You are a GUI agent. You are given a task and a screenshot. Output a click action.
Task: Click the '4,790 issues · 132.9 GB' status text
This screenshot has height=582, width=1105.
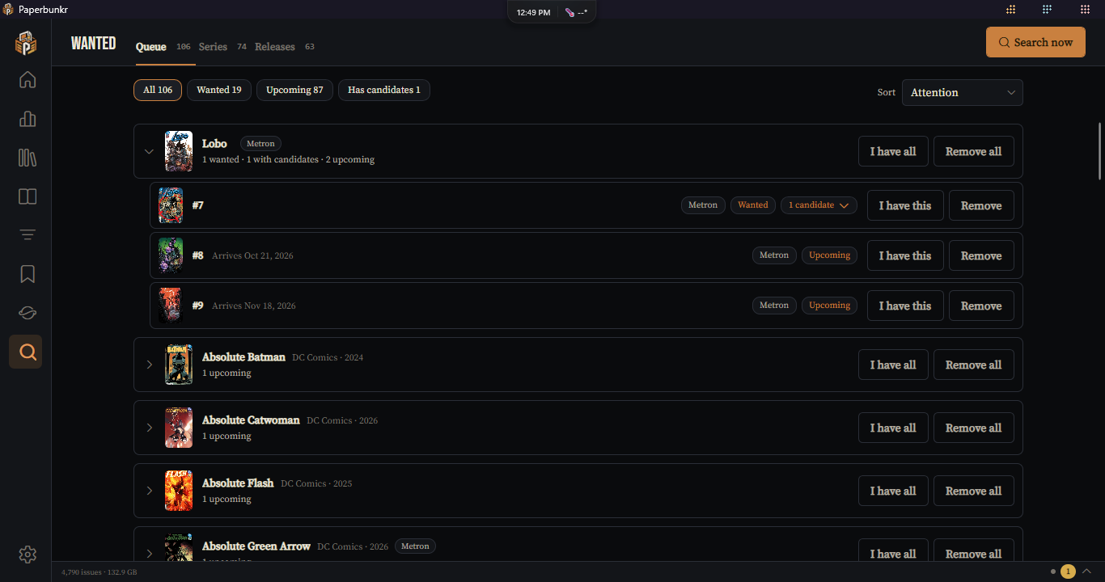click(99, 572)
